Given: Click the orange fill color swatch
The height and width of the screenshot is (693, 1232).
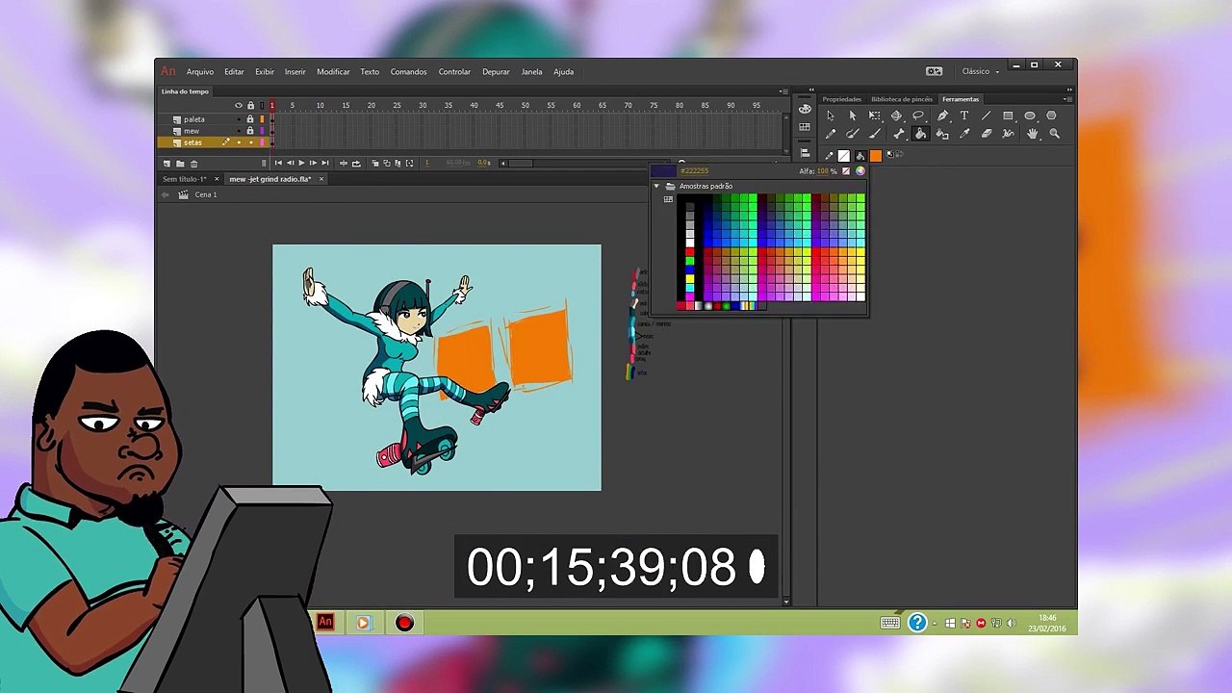Looking at the screenshot, I should [876, 156].
